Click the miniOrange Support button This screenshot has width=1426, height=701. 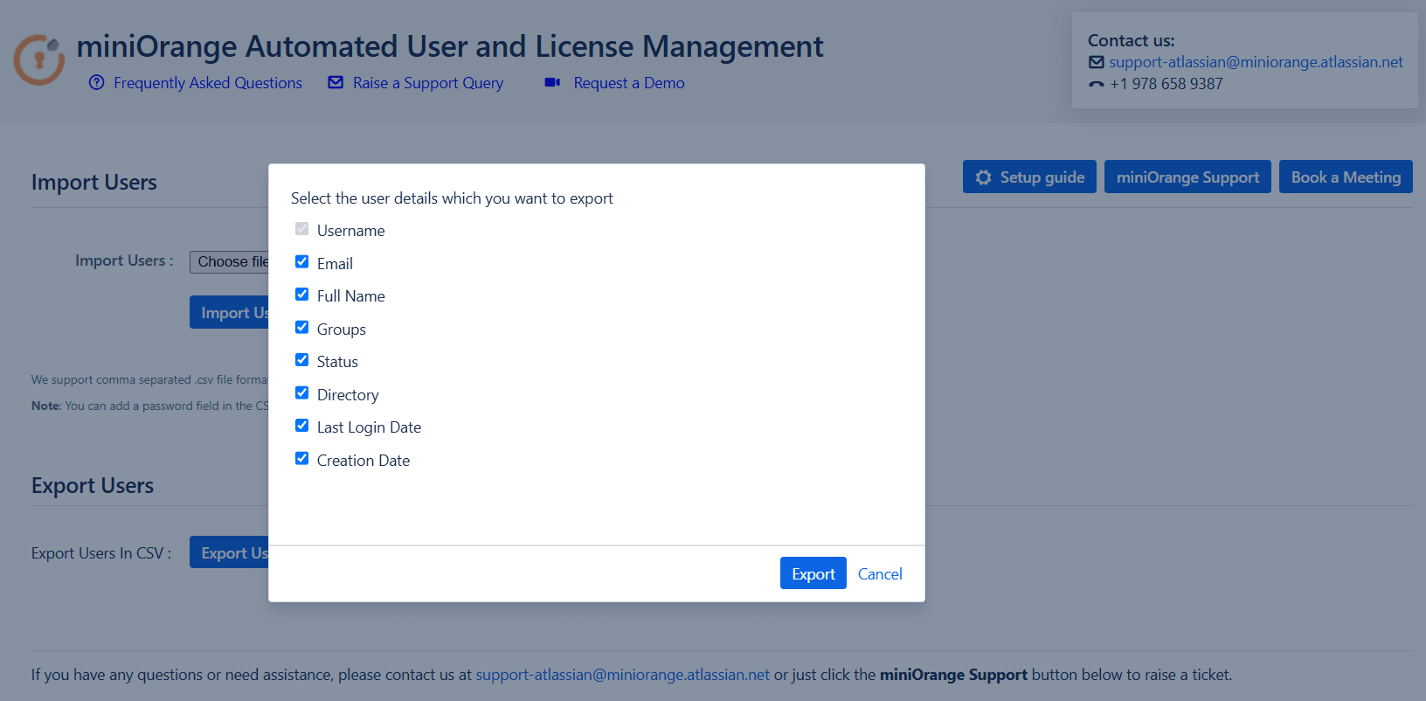(x=1187, y=177)
